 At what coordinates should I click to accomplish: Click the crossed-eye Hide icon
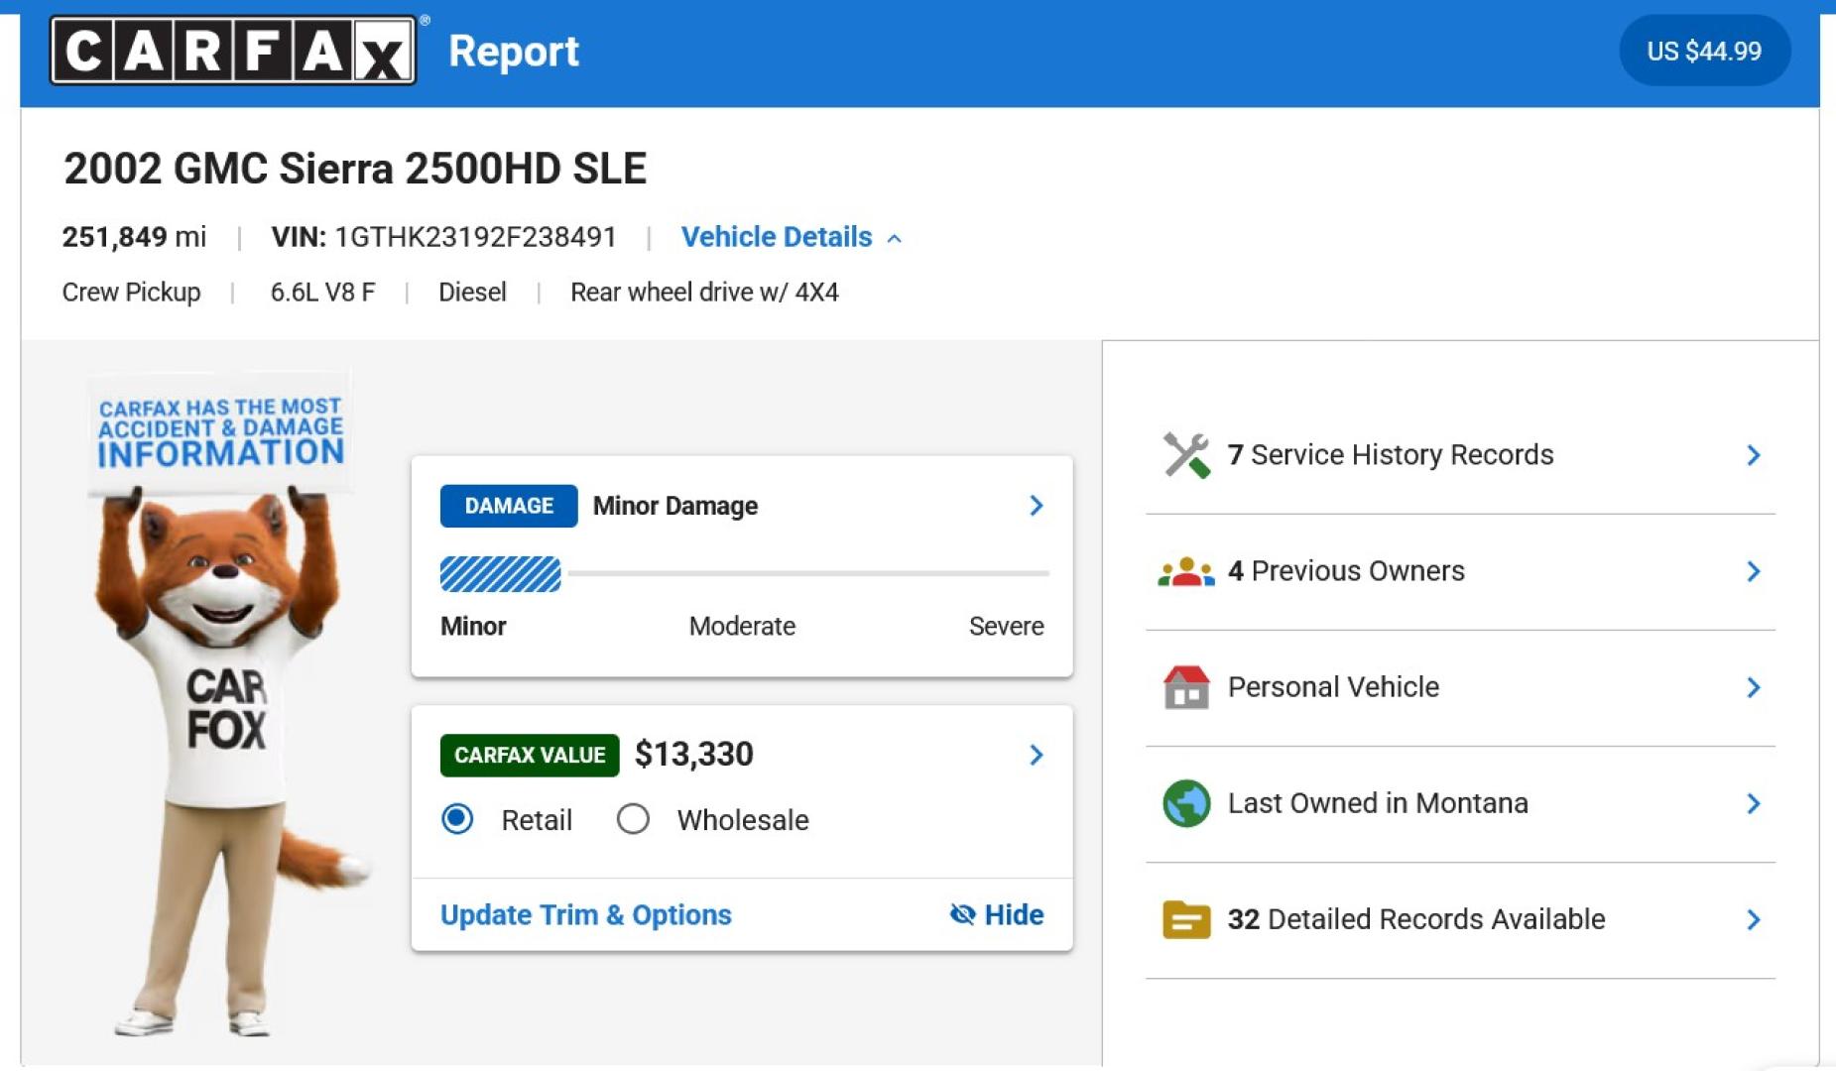click(x=962, y=914)
